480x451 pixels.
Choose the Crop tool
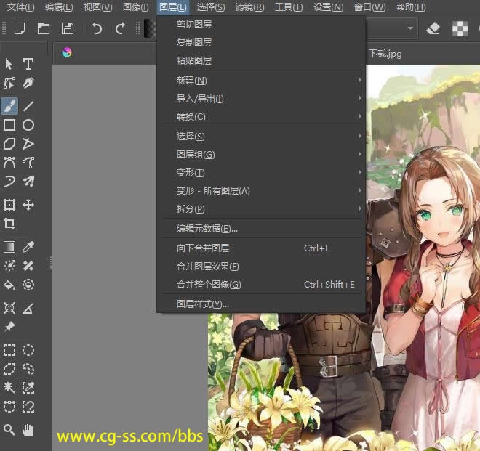[x=9, y=224]
